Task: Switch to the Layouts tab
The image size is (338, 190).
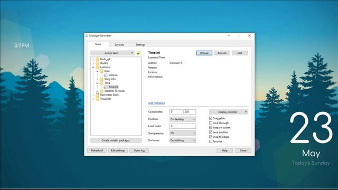Action: tap(119, 44)
